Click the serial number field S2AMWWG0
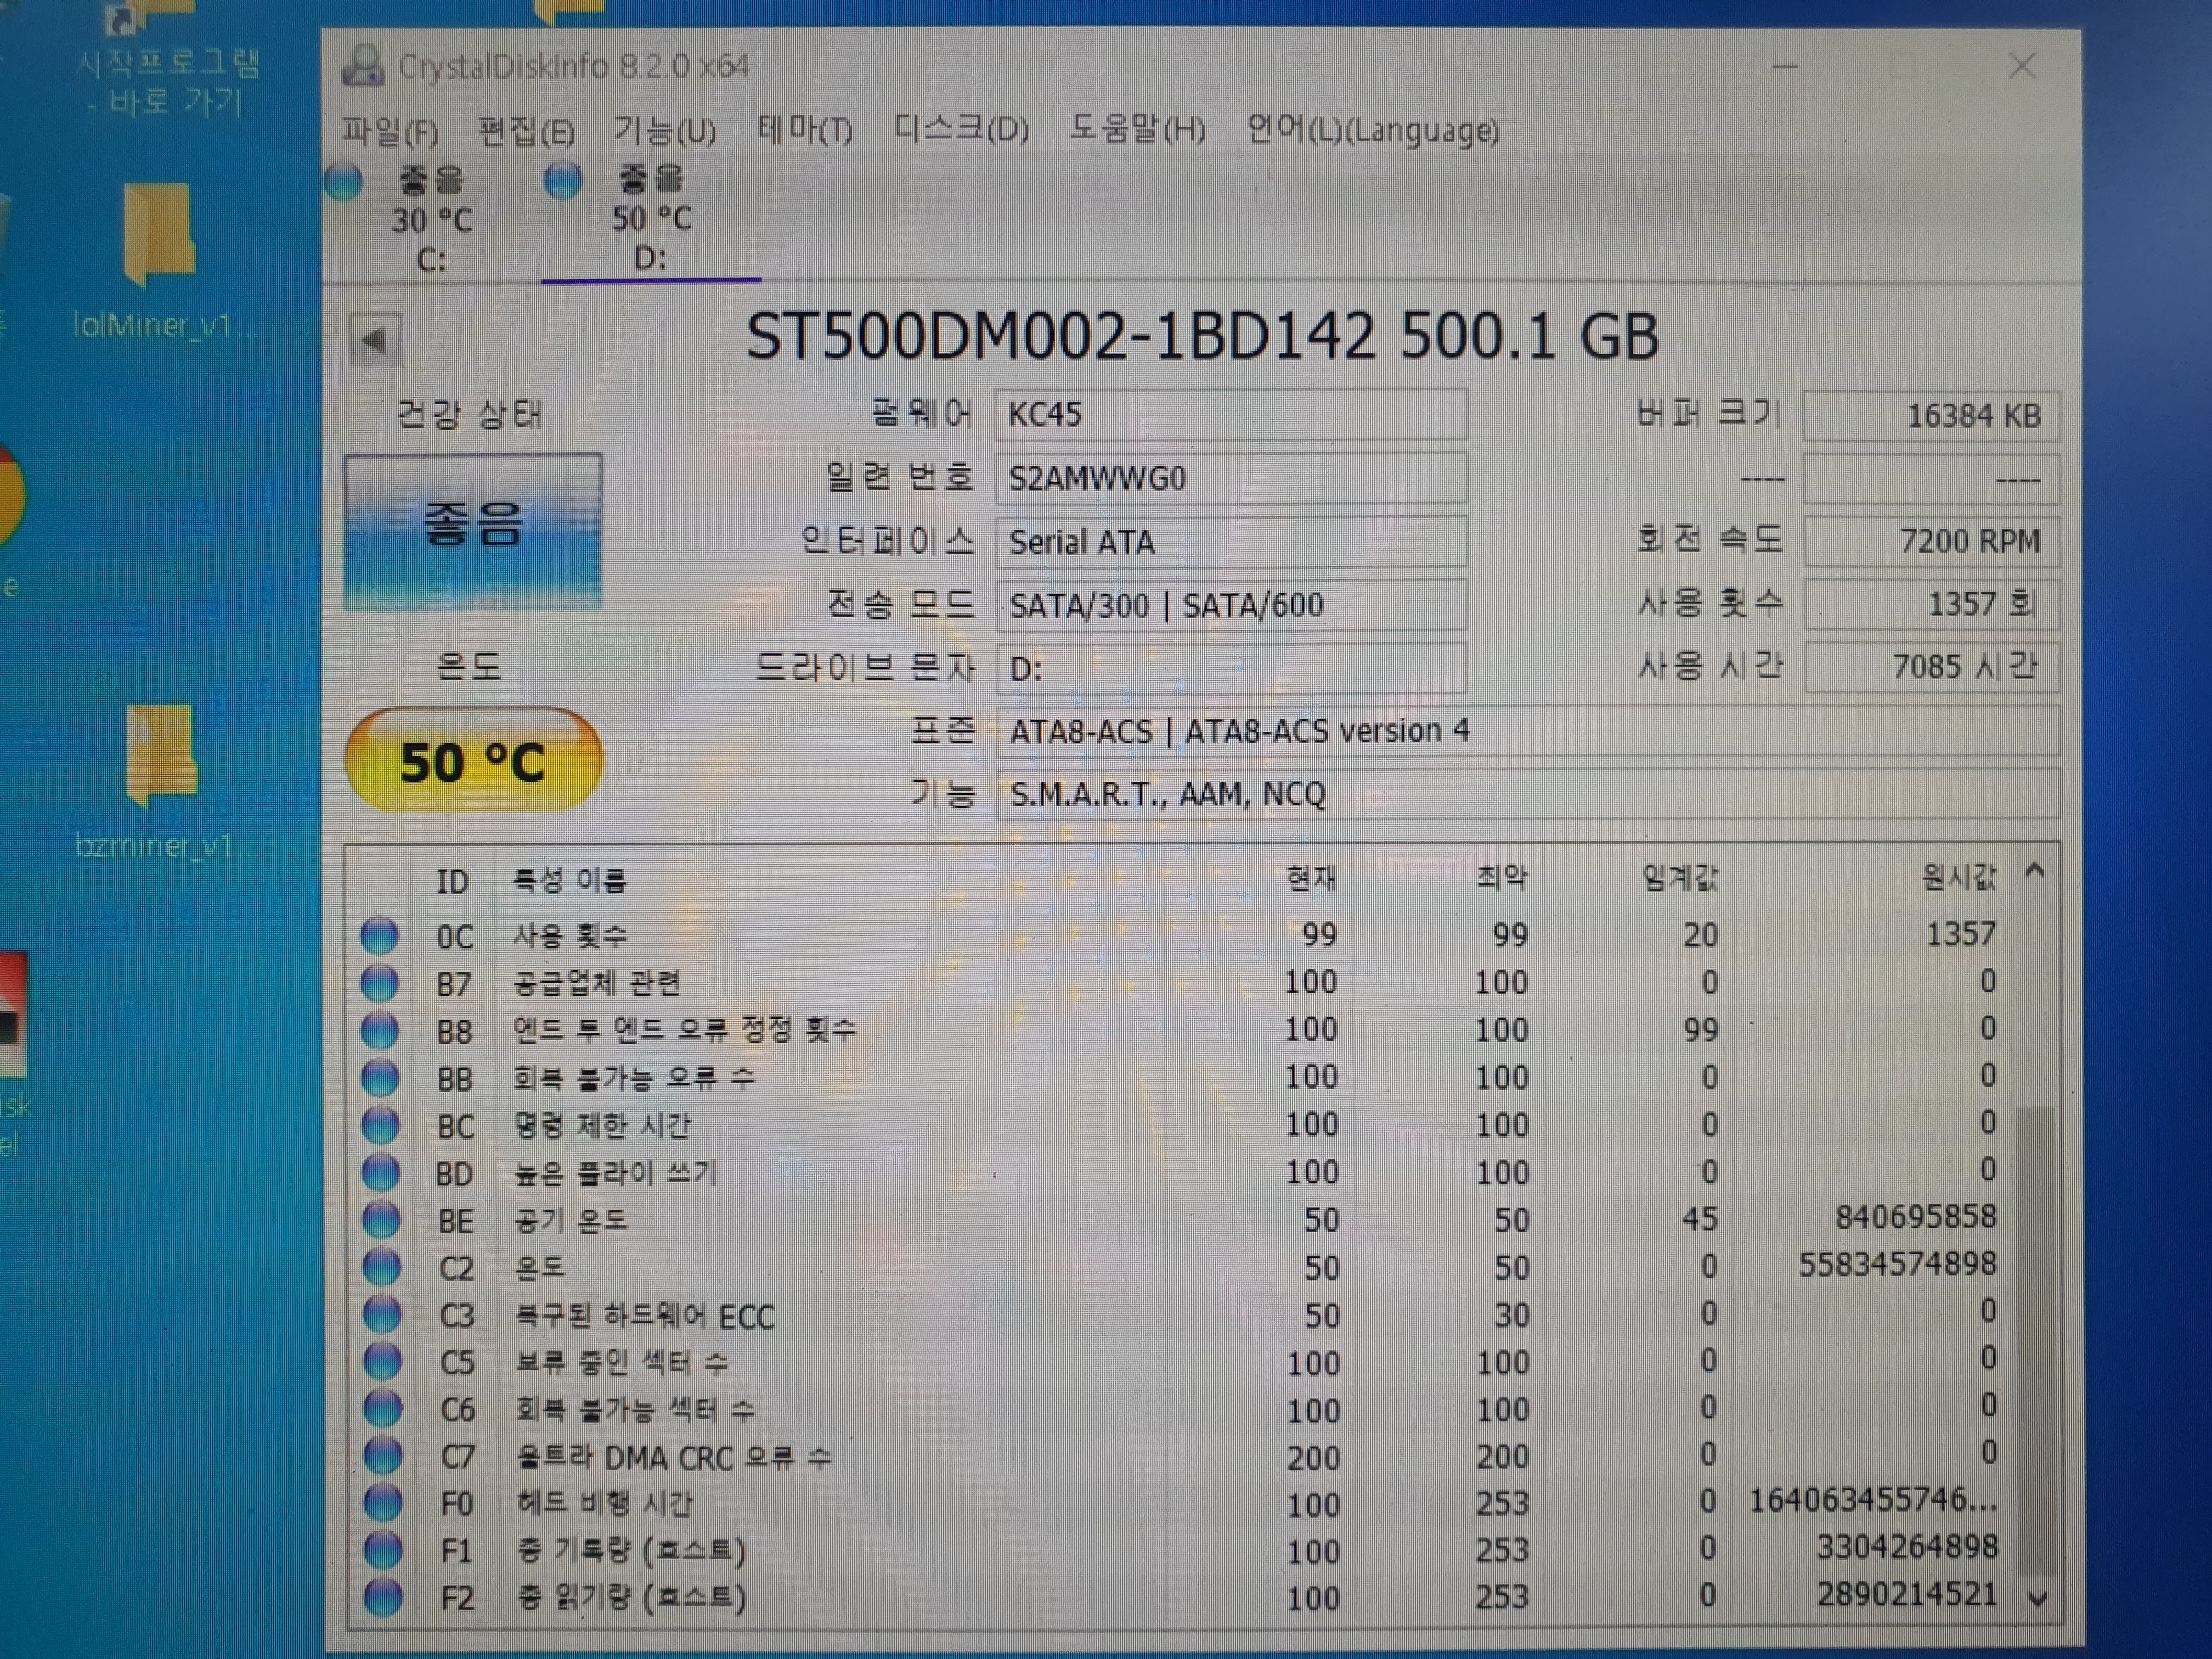The width and height of the screenshot is (2212, 1659). (x=1232, y=478)
